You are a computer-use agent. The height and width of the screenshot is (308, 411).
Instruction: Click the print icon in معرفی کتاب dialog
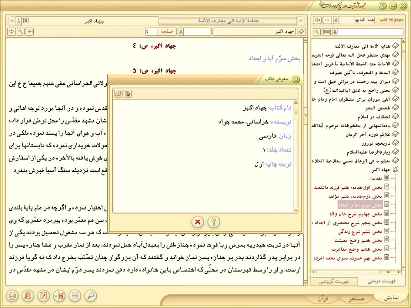point(119,93)
